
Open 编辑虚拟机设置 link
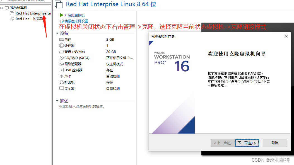(76, 21)
